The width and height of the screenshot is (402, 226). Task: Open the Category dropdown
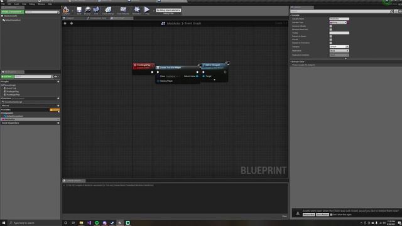tap(339, 47)
